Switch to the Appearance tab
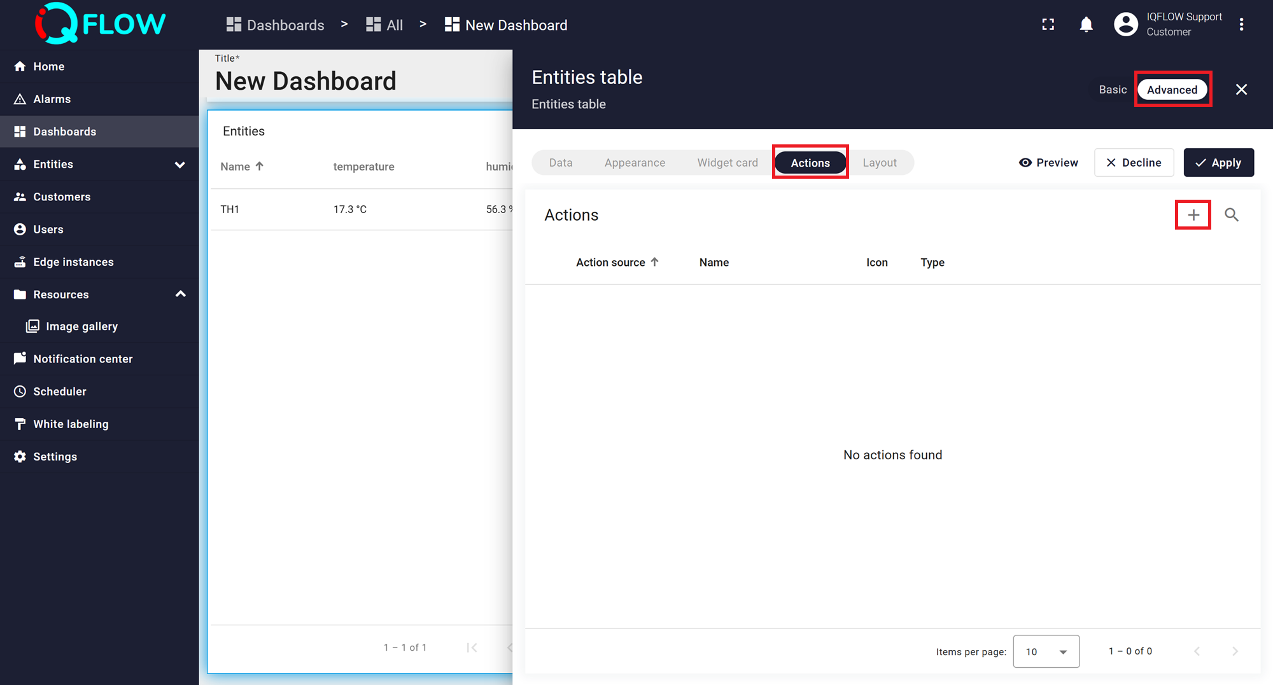Image resolution: width=1273 pixels, height=685 pixels. [x=635, y=163]
